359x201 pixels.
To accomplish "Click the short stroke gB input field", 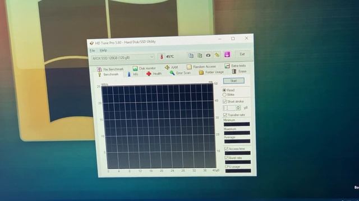I will pos(229,108).
